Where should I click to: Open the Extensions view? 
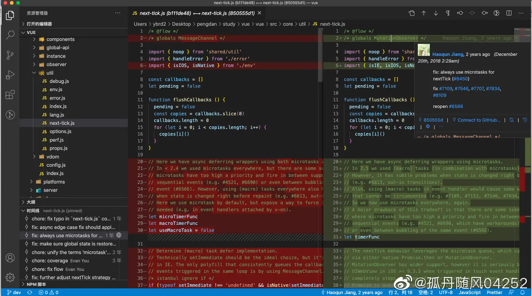click(x=10, y=94)
